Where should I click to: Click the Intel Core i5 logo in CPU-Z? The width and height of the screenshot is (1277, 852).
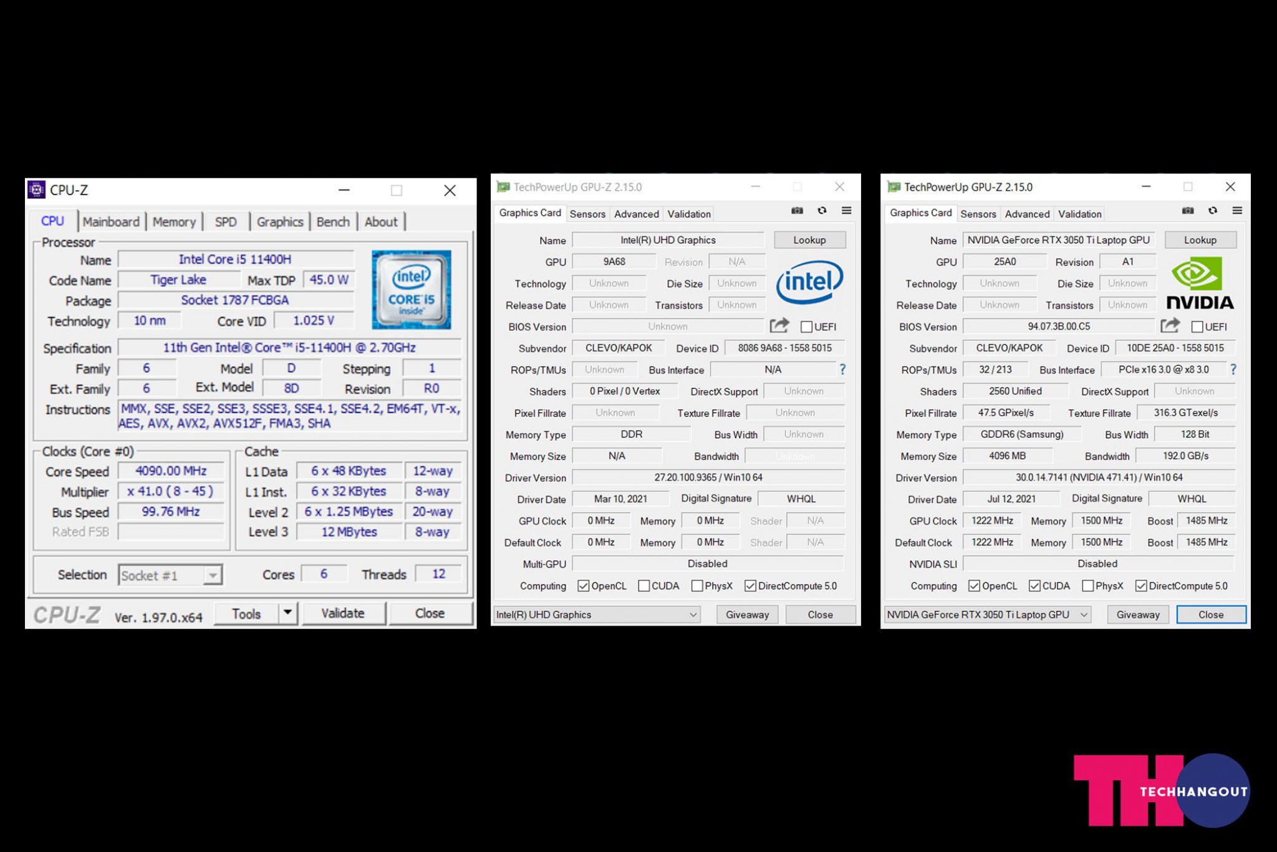[411, 290]
